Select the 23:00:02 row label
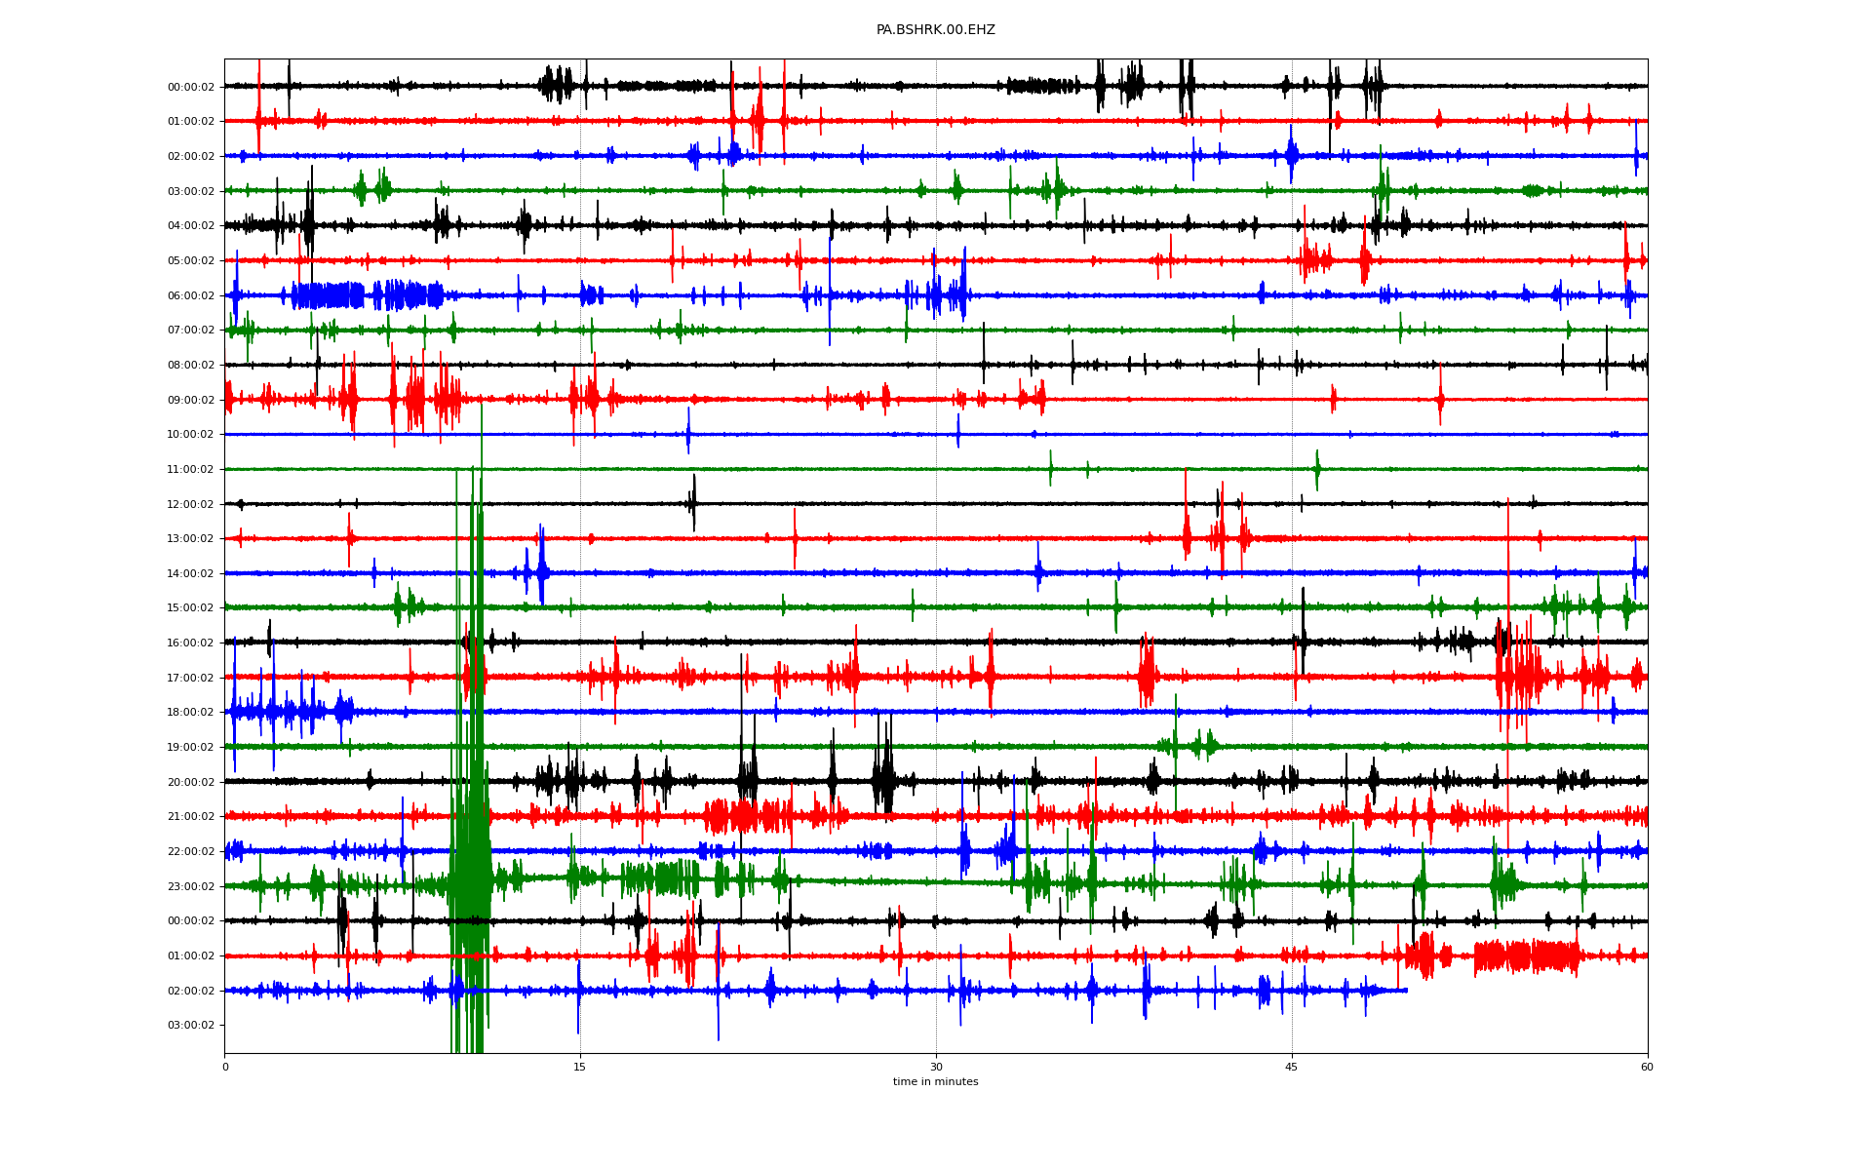 (190, 886)
